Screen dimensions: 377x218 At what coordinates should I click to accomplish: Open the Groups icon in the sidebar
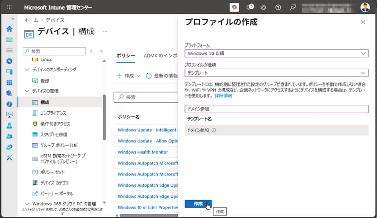[x=9, y=136]
